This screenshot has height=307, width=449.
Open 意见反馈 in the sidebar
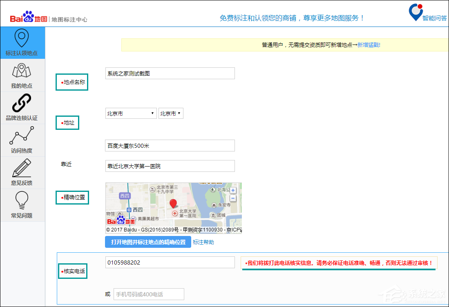tap(22, 168)
